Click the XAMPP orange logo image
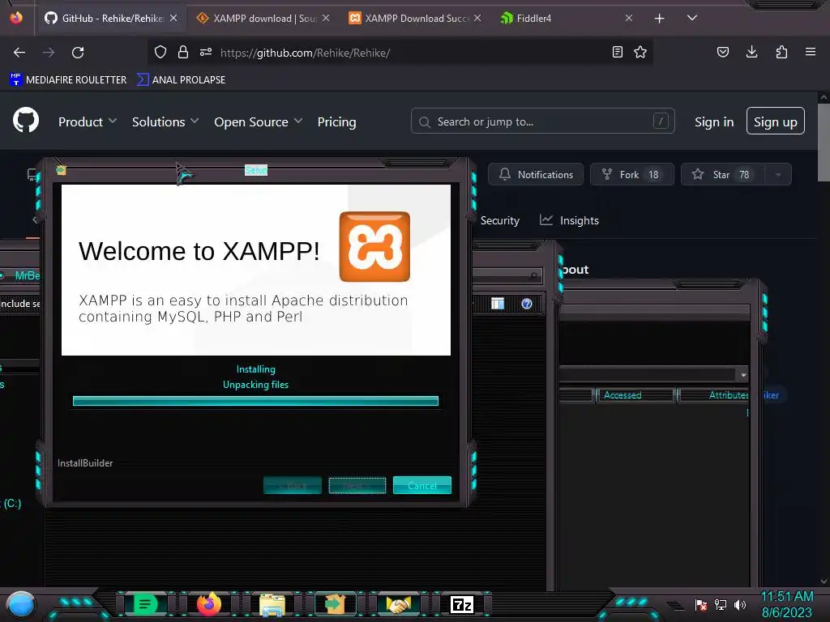Viewport: 830px width, 622px height. click(374, 246)
